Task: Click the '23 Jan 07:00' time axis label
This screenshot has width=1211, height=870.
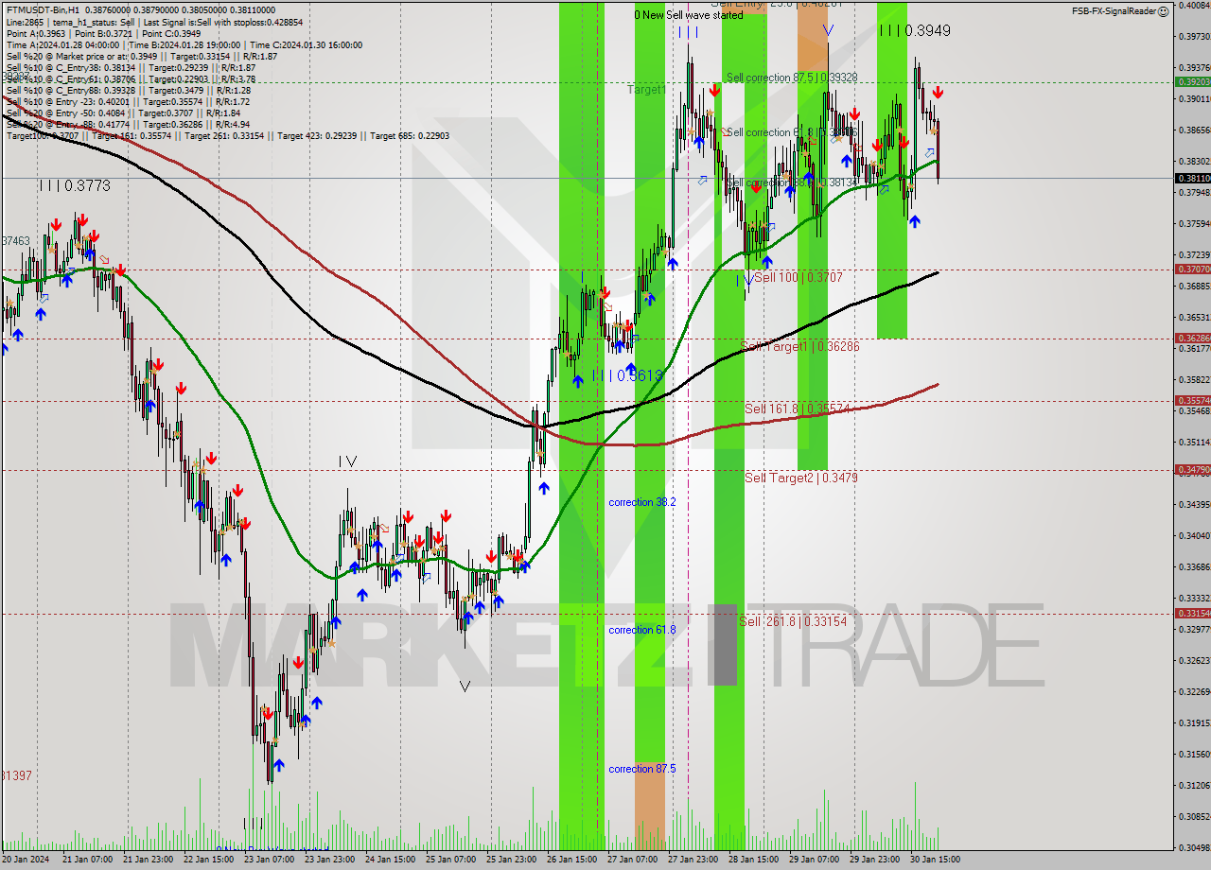Action: 269,860
